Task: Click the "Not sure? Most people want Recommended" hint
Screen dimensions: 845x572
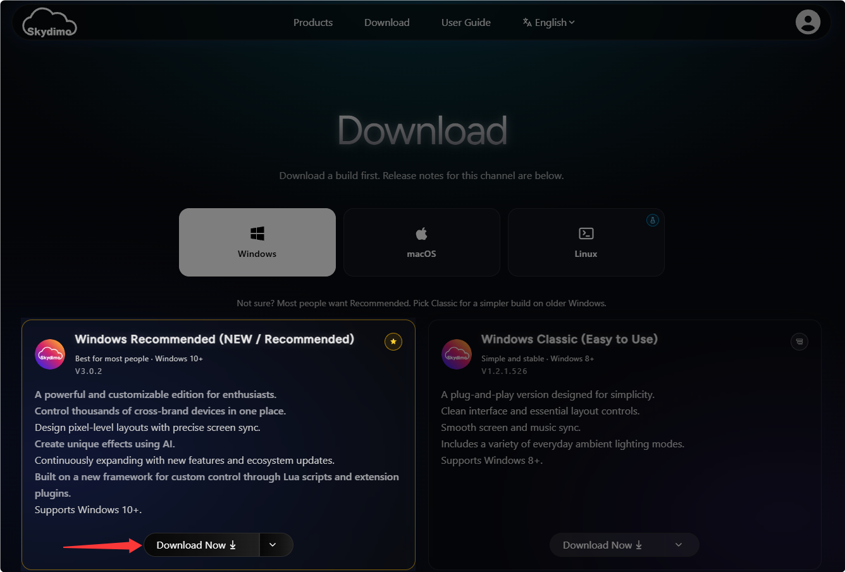Action: pyautogui.click(x=422, y=304)
